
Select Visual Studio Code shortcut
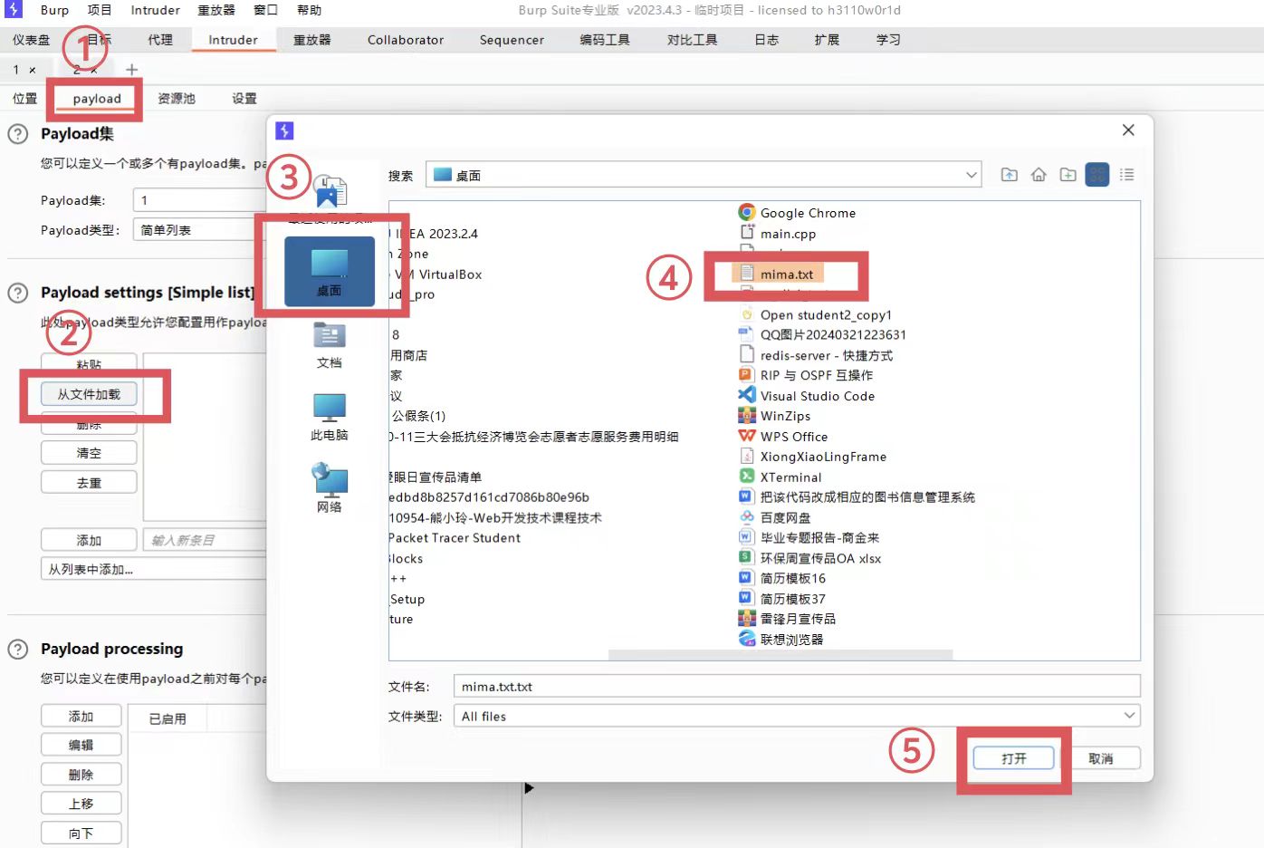pos(806,396)
